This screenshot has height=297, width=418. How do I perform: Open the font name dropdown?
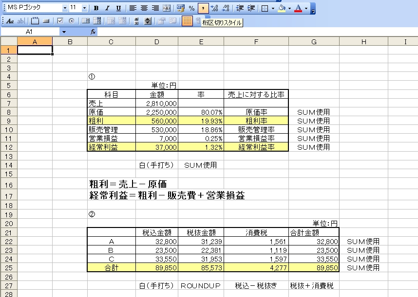coord(65,8)
